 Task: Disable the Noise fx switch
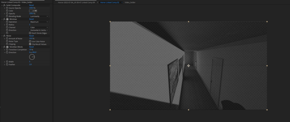coord(5,36)
